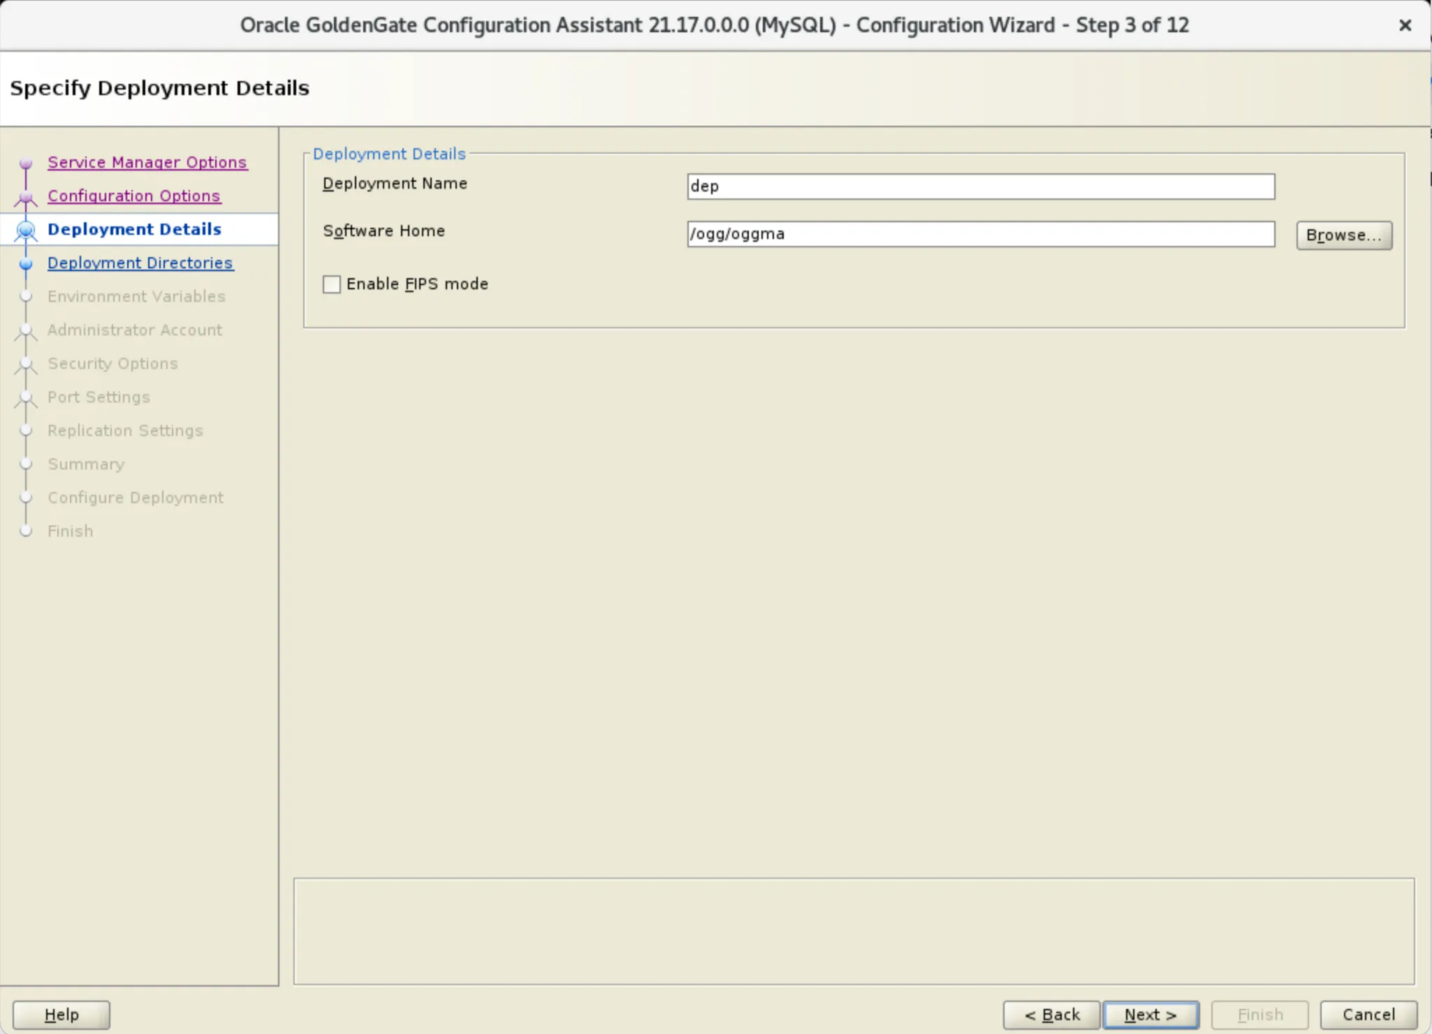
Task: Open the Deployment Directories page
Action: pyautogui.click(x=140, y=263)
